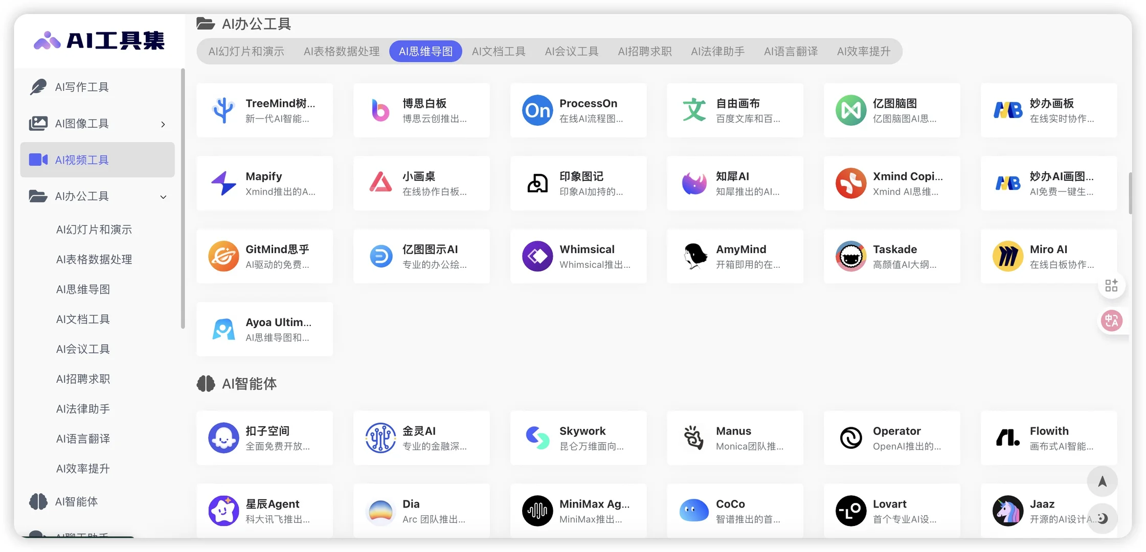Click the Manus logo icon

click(693, 438)
